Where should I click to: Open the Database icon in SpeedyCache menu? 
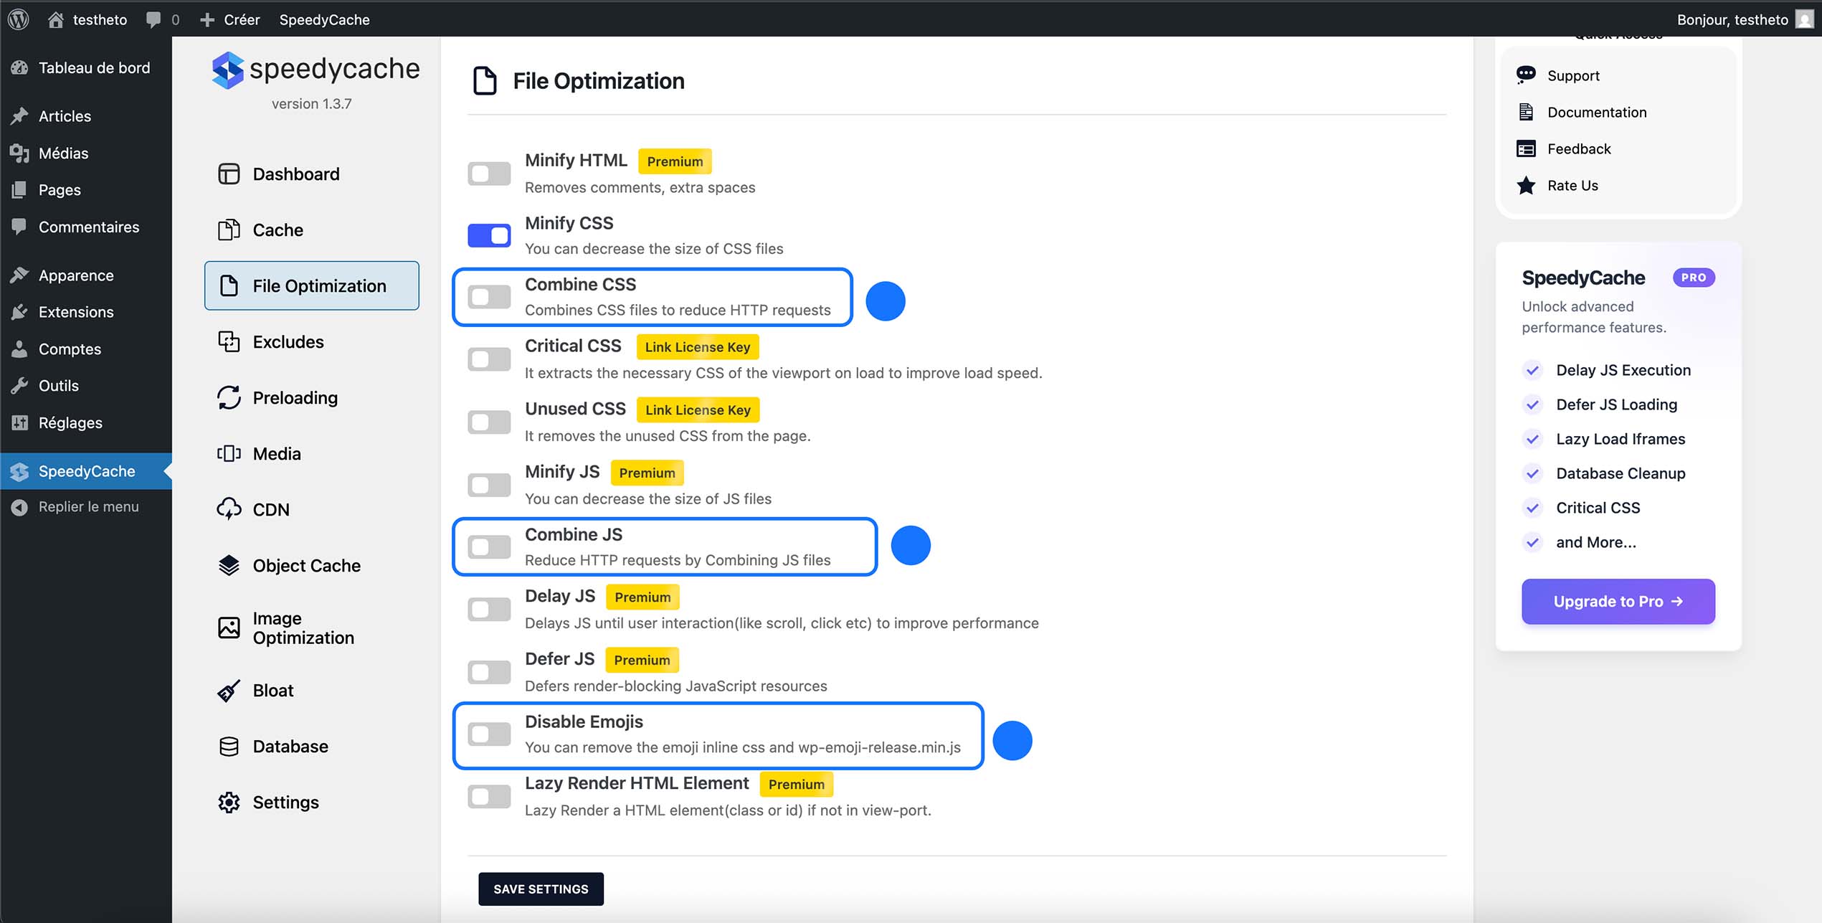pos(229,746)
